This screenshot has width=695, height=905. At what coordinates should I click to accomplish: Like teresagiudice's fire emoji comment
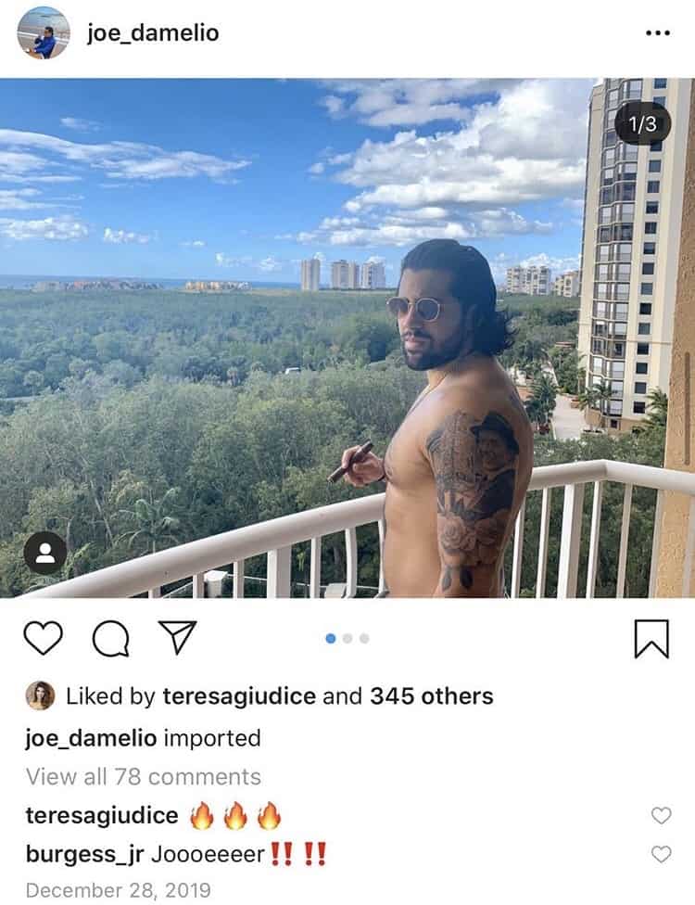pos(661,815)
